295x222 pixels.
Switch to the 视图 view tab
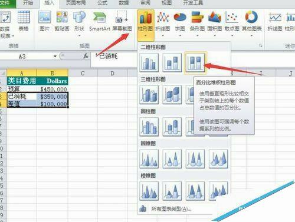(166, 3)
